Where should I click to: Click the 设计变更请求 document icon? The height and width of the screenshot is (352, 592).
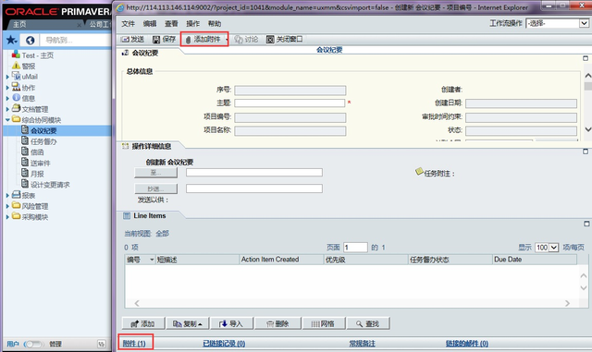25,184
